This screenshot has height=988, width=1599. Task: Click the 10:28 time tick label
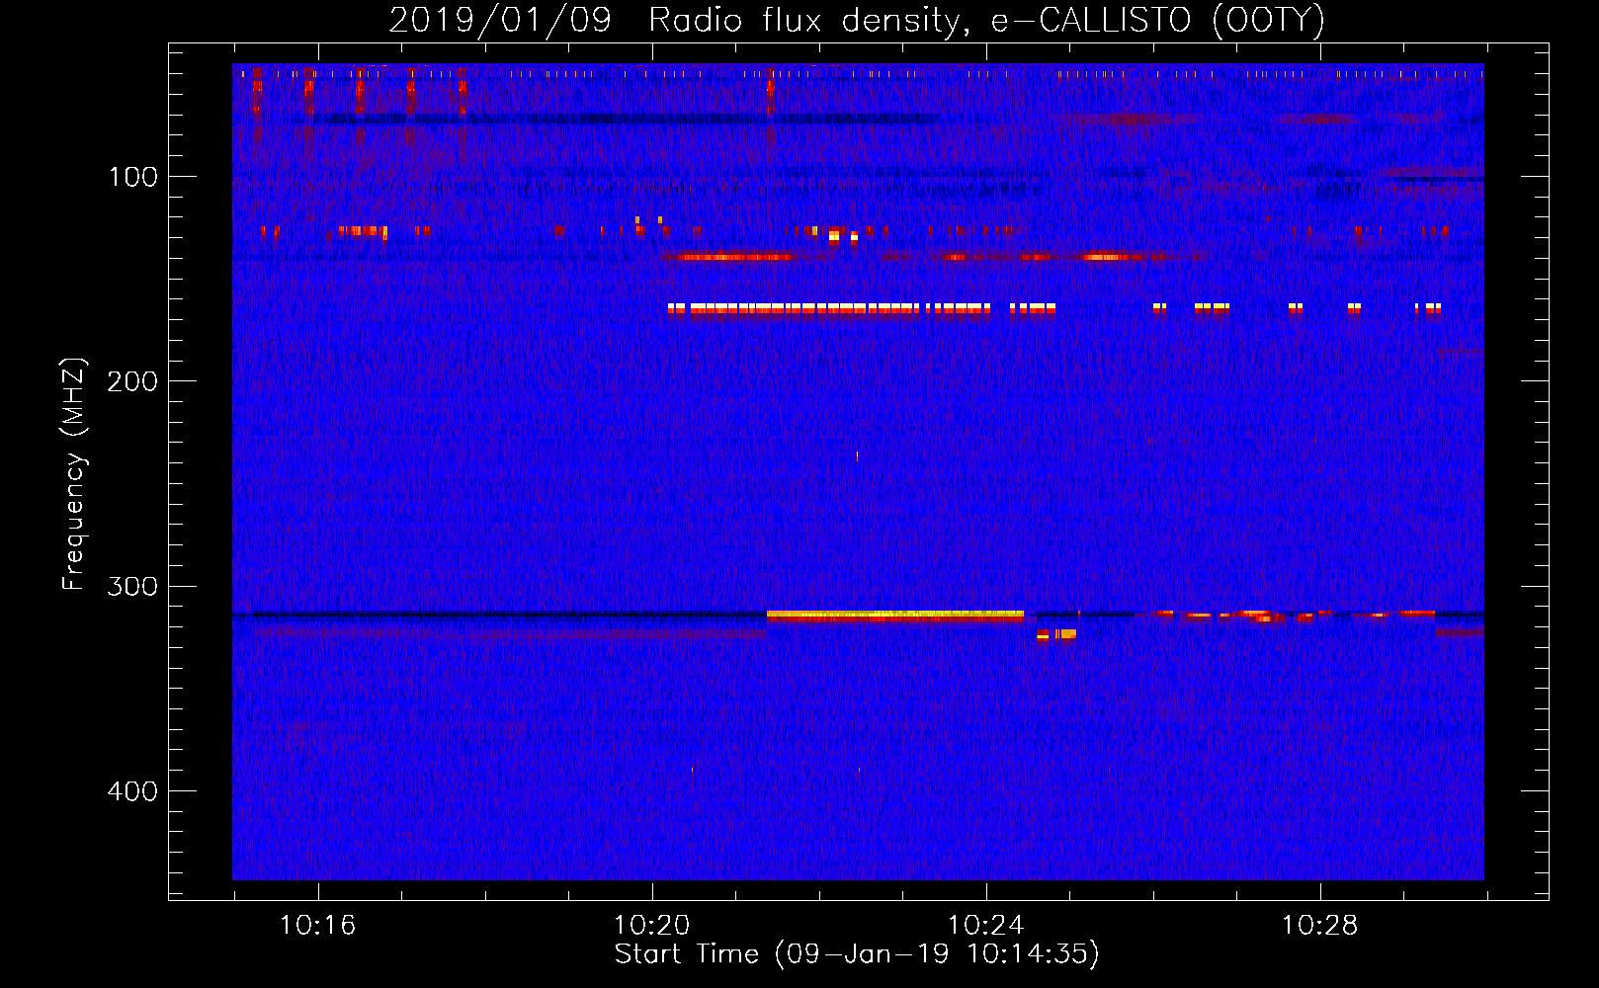[1319, 926]
